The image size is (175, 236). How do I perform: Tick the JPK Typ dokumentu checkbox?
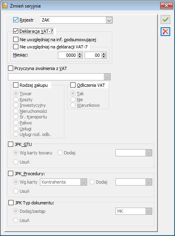[11, 203]
